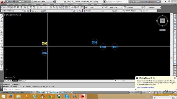The height and width of the screenshot is (99, 177).
Task: Choose the Move modify tool
Action: (175, 30)
